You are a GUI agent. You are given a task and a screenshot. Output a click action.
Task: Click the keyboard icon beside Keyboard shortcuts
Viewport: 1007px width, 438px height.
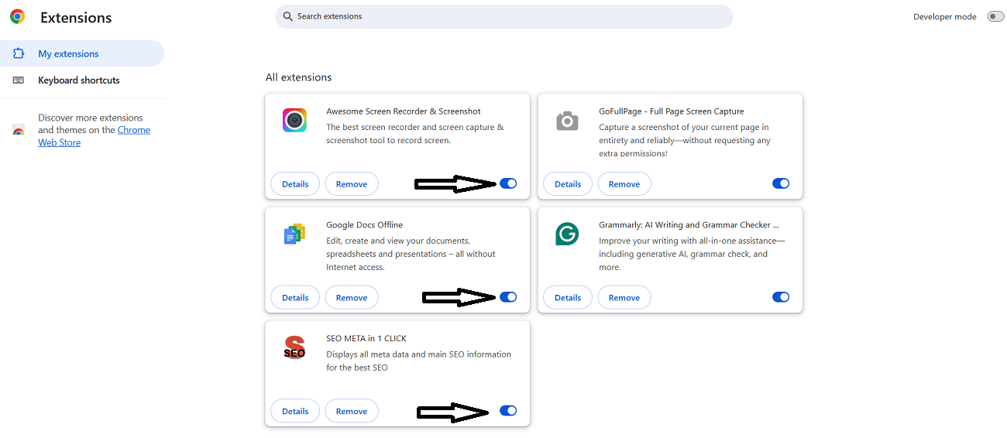click(19, 80)
